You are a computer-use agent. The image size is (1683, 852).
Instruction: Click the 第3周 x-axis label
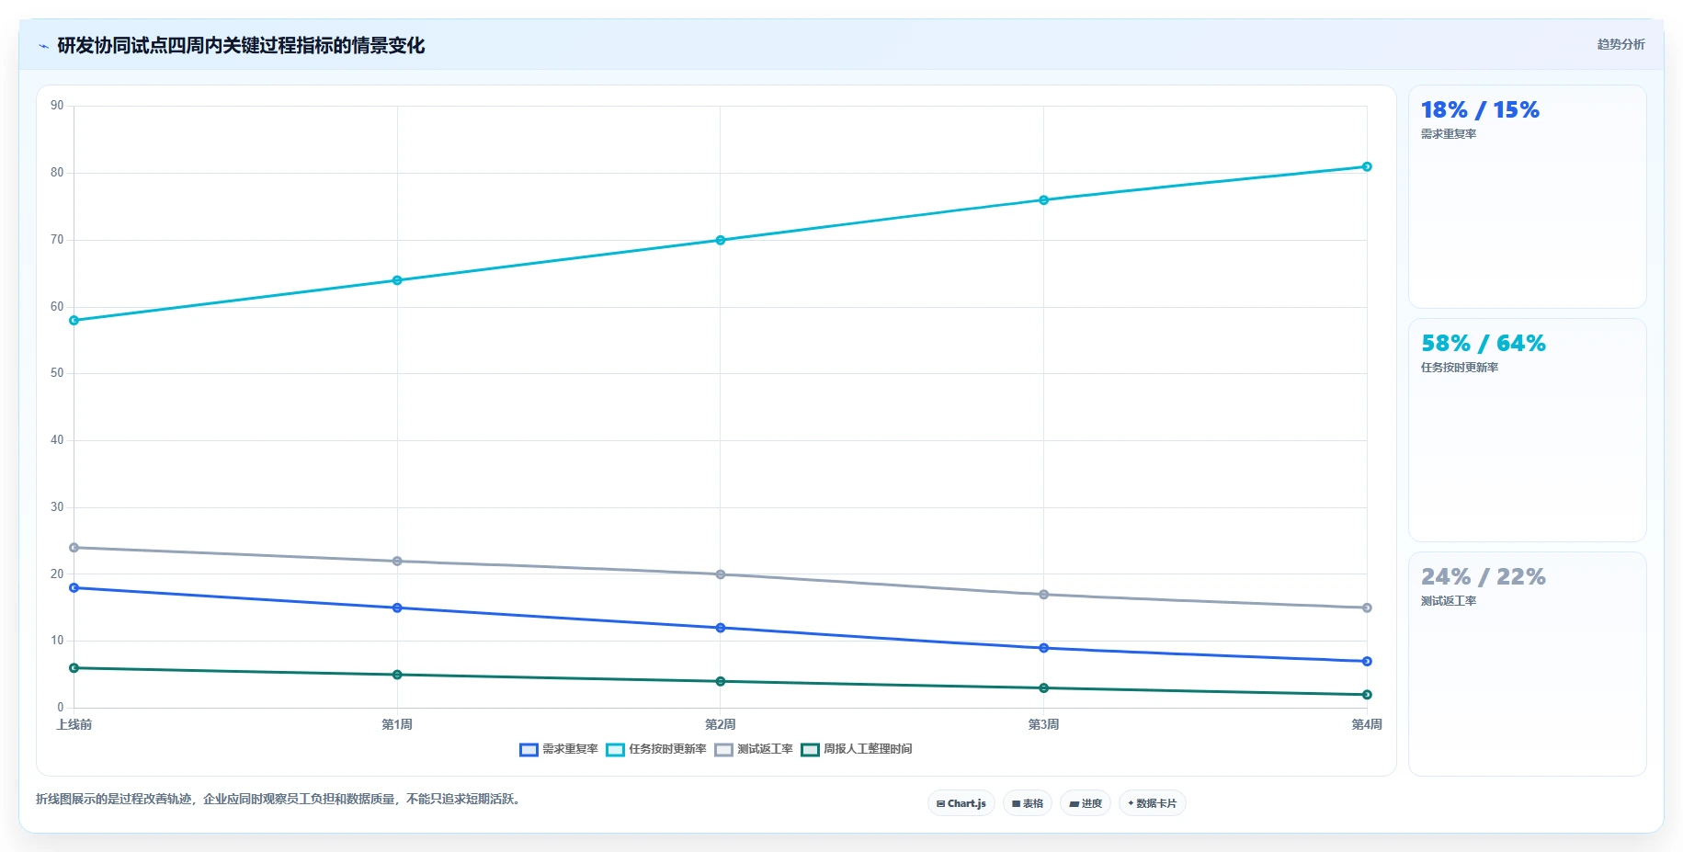pyautogui.click(x=1043, y=724)
